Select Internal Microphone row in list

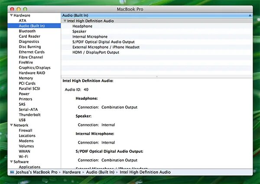click(x=157, y=36)
